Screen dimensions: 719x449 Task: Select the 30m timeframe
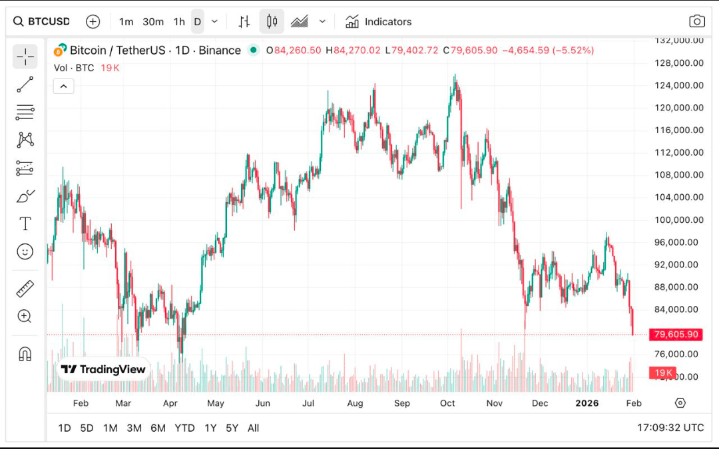[153, 21]
